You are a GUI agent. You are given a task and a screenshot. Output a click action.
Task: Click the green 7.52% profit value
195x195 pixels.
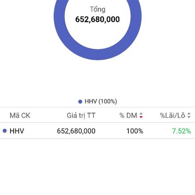[181, 131]
